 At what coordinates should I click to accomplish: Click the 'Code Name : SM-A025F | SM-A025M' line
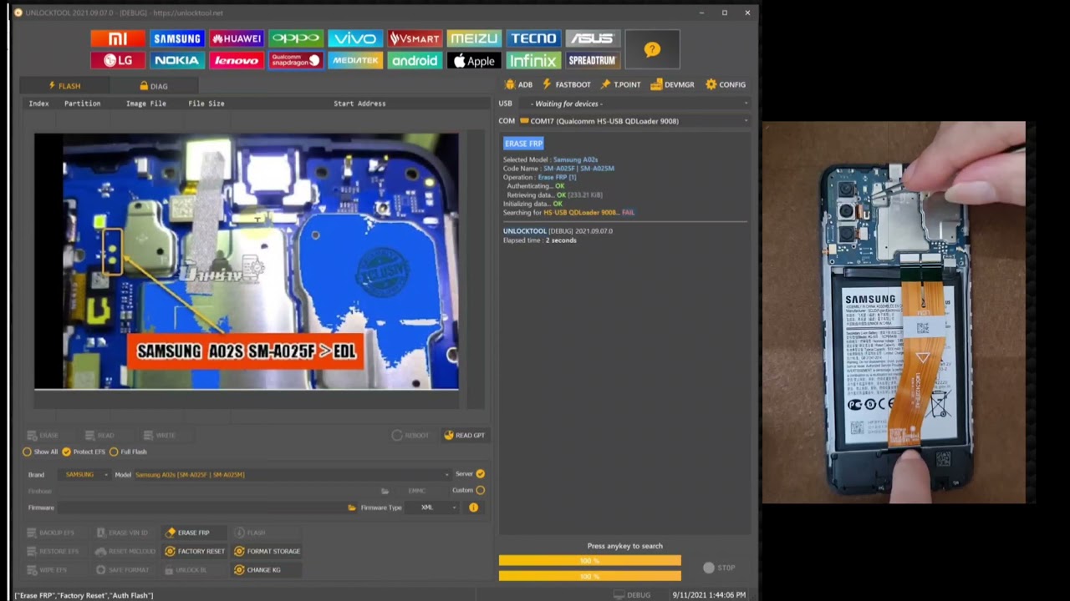(x=558, y=169)
